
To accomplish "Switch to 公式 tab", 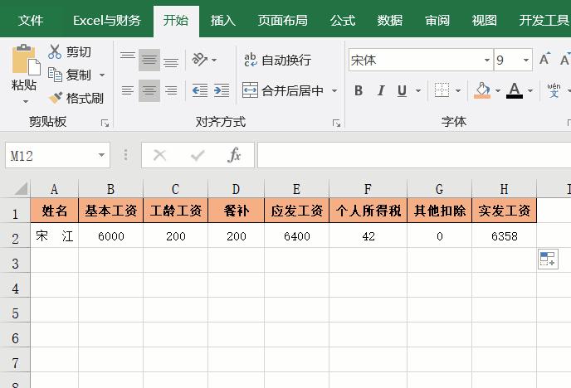I will [343, 21].
